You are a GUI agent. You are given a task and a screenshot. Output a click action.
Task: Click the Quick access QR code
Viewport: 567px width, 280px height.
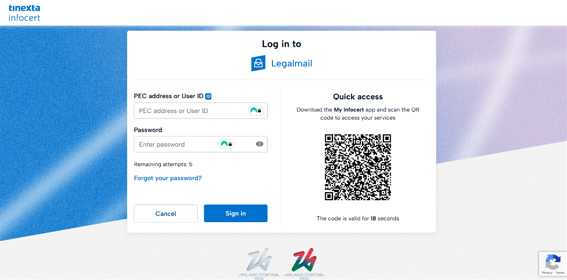(x=358, y=167)
